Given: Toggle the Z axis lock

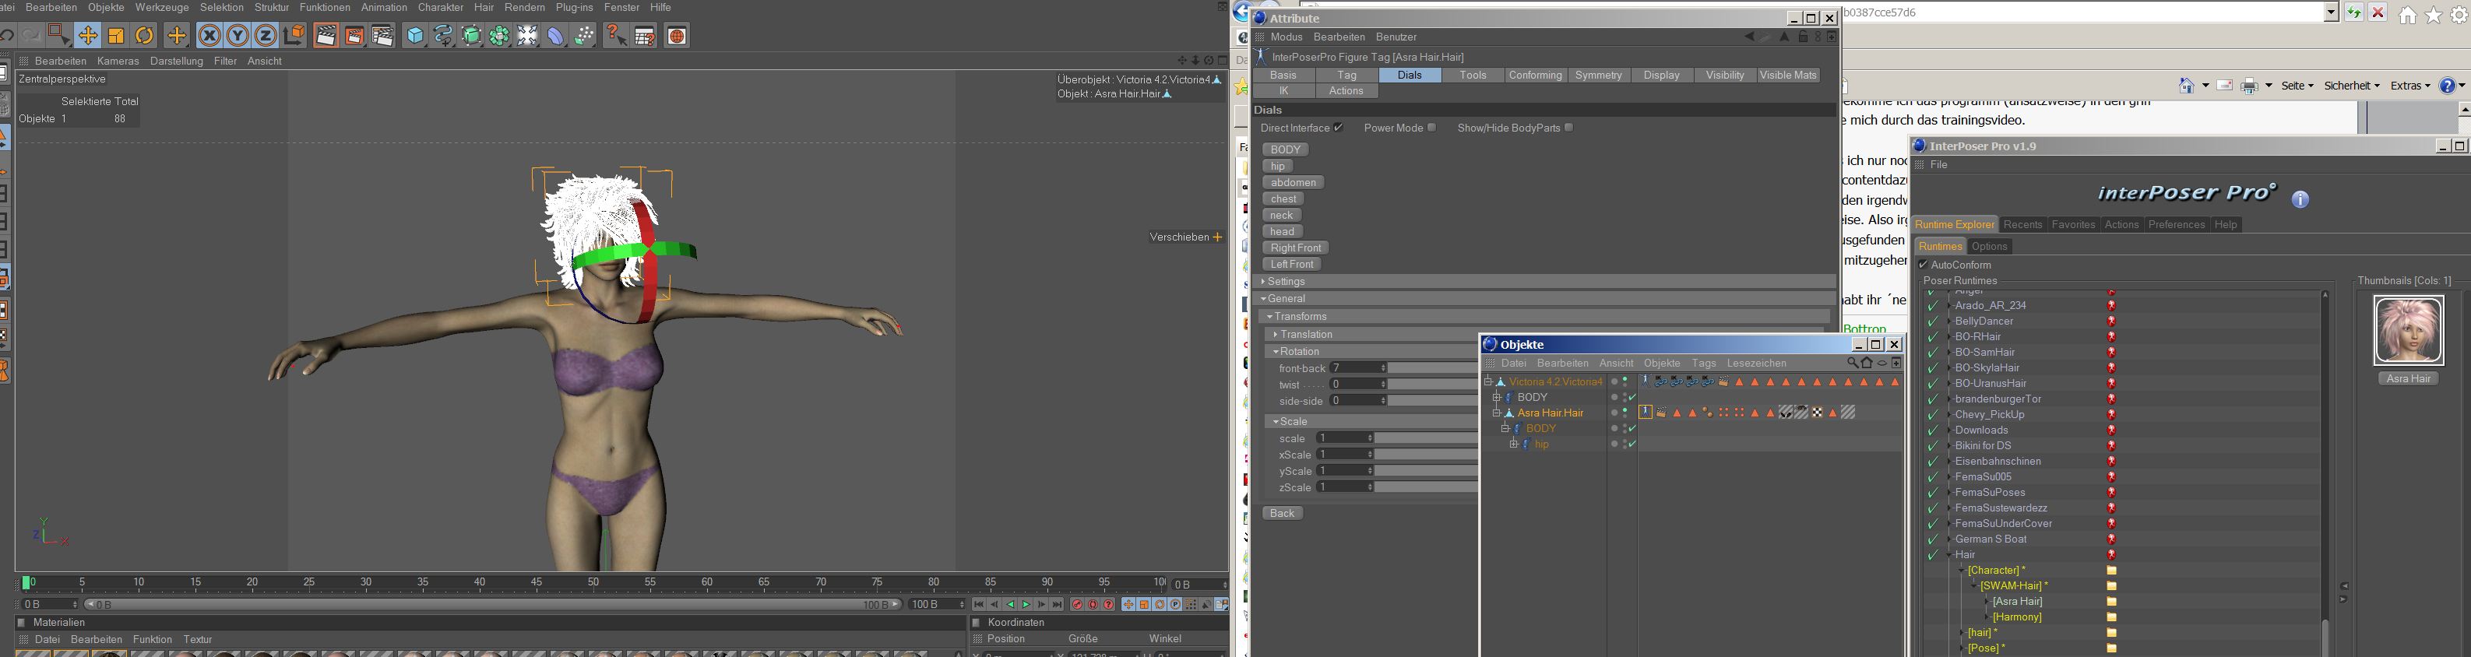Looking at the screenshot, I should click(x=266, y=36).
